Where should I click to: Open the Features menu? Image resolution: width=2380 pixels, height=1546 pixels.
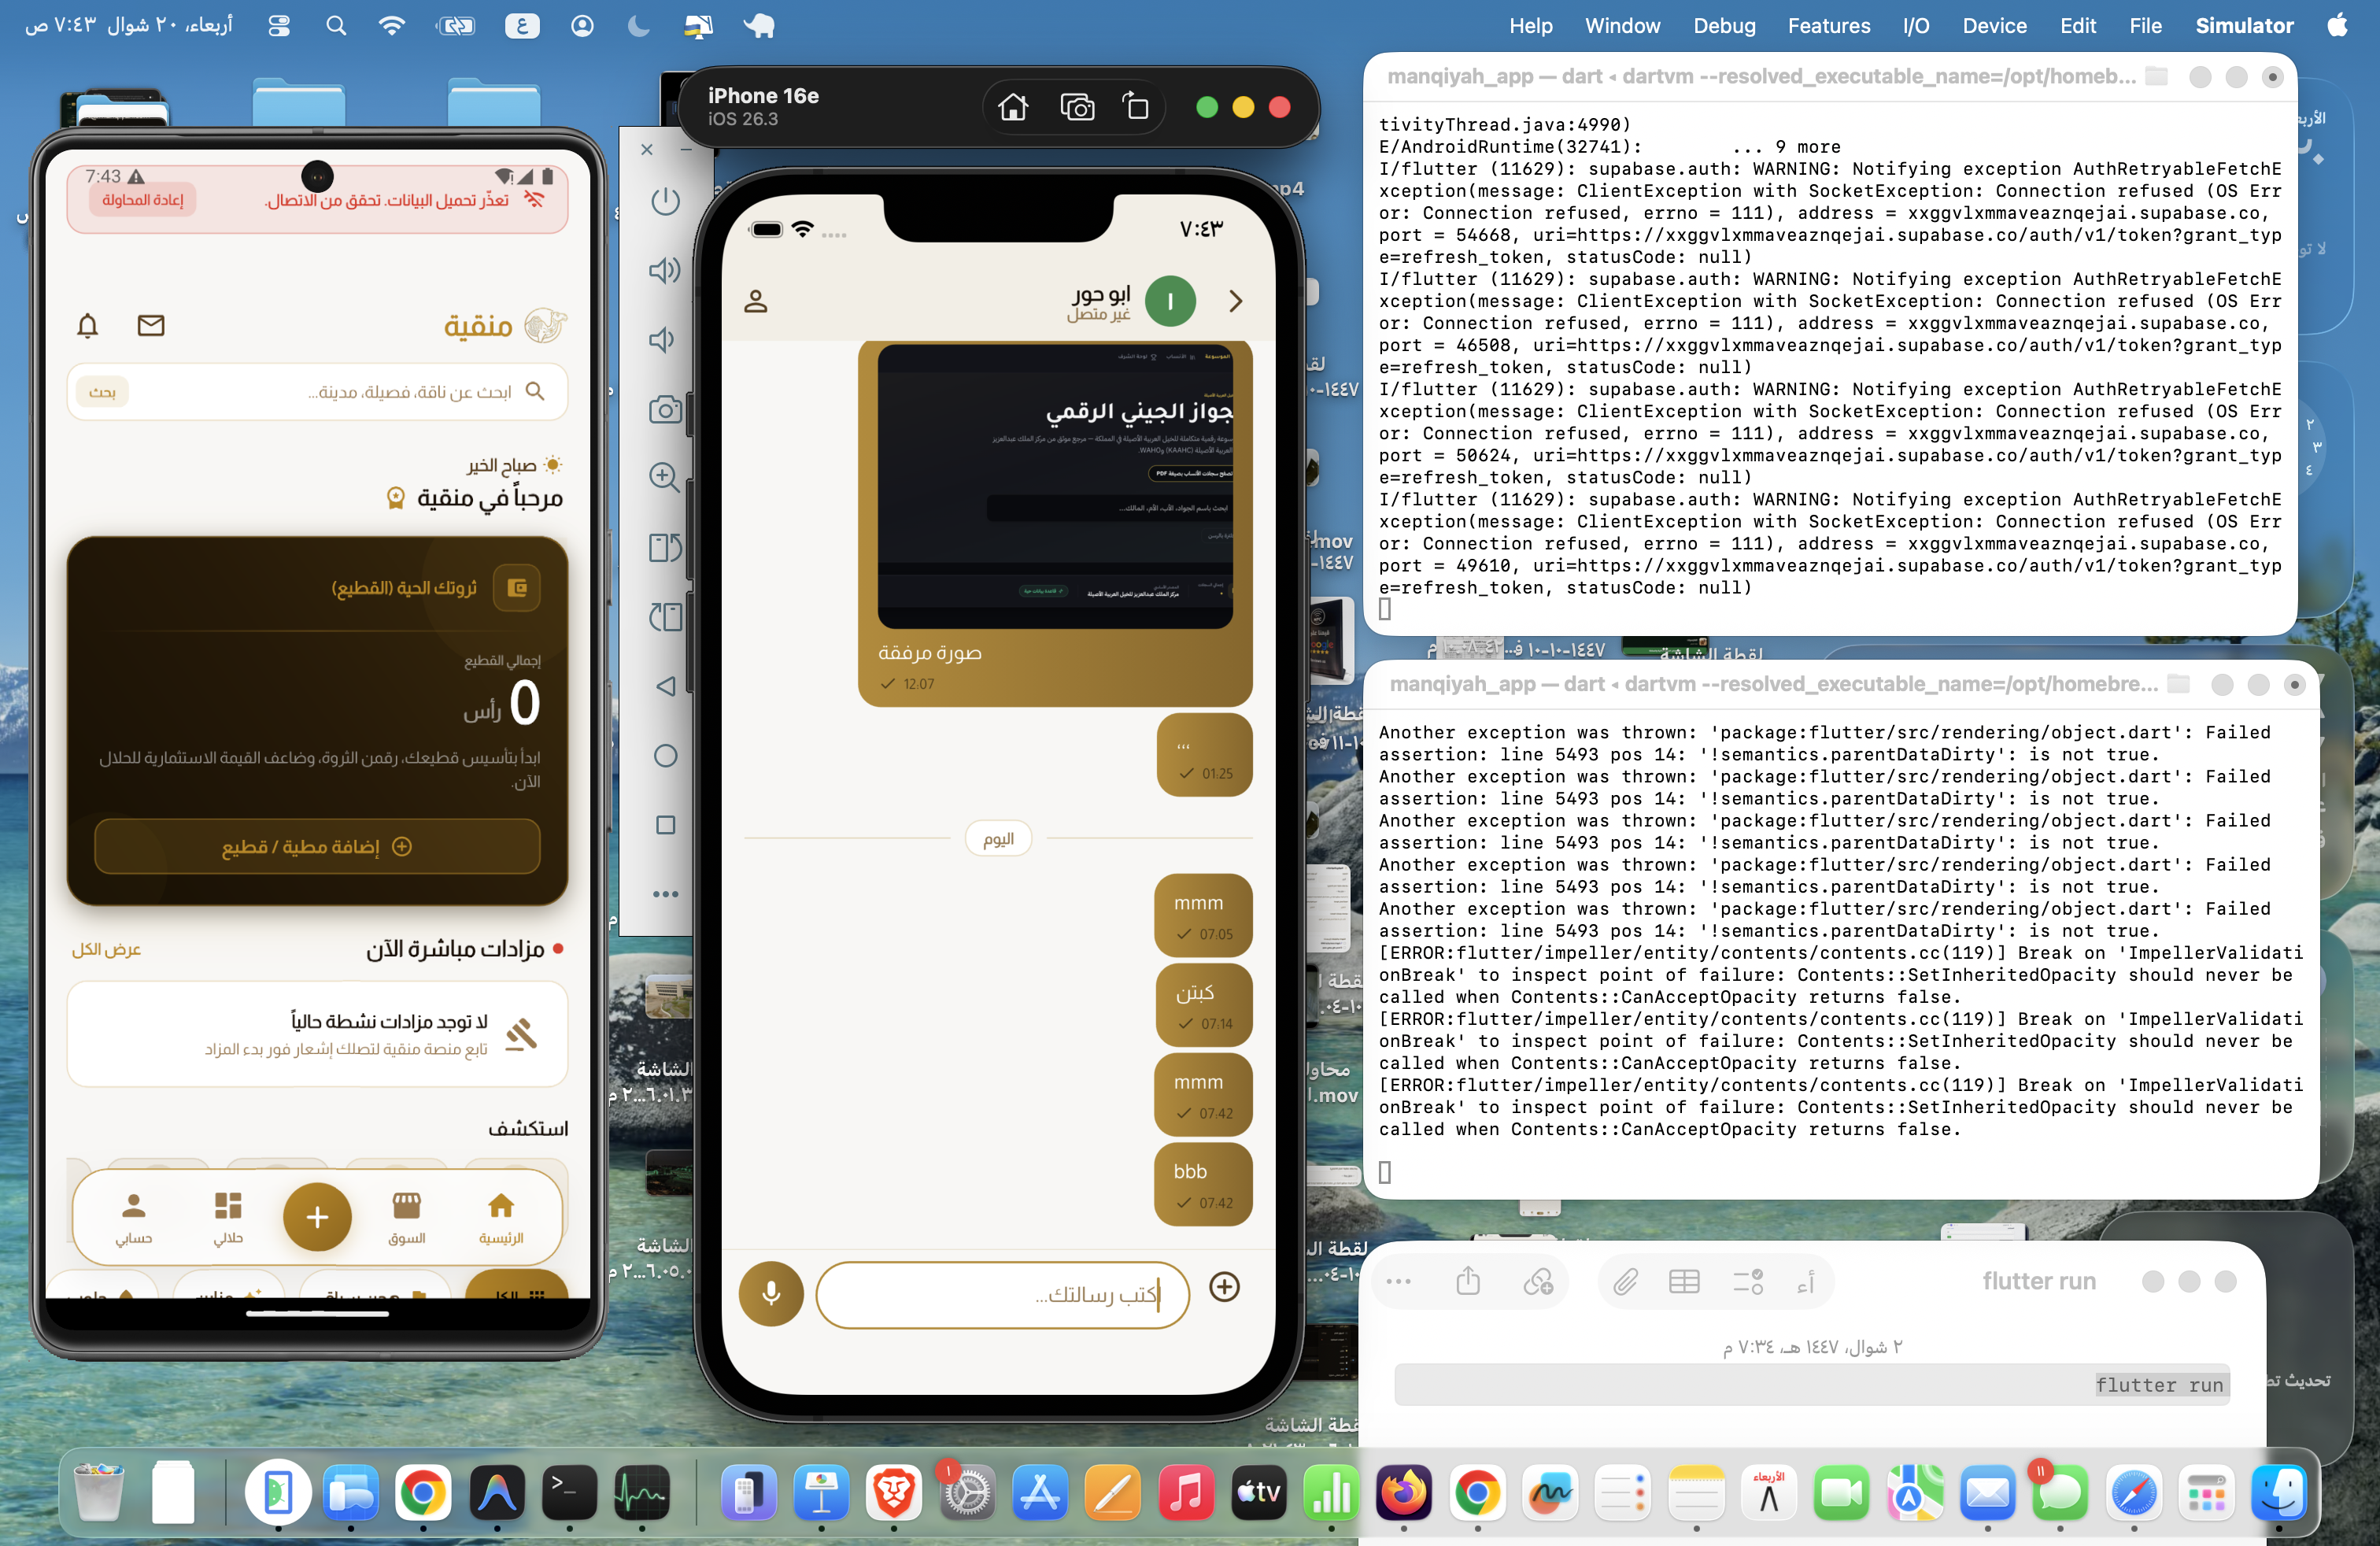pos(1828,26)
